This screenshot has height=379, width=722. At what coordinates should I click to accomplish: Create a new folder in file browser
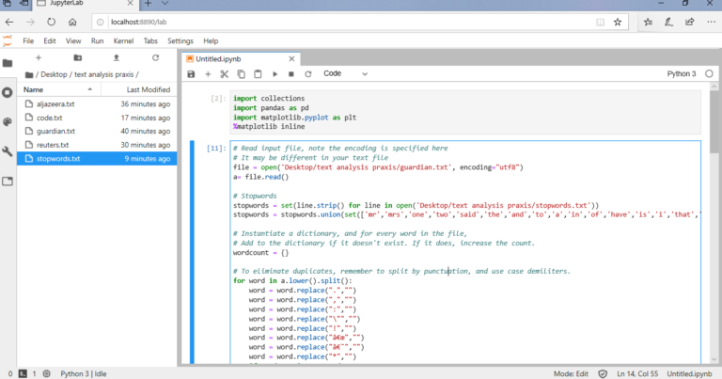tap(78, 57)
